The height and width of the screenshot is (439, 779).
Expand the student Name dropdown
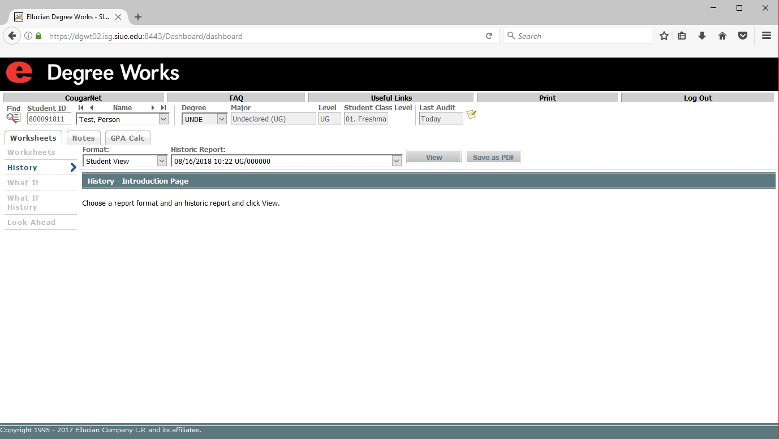click(163, 119)
